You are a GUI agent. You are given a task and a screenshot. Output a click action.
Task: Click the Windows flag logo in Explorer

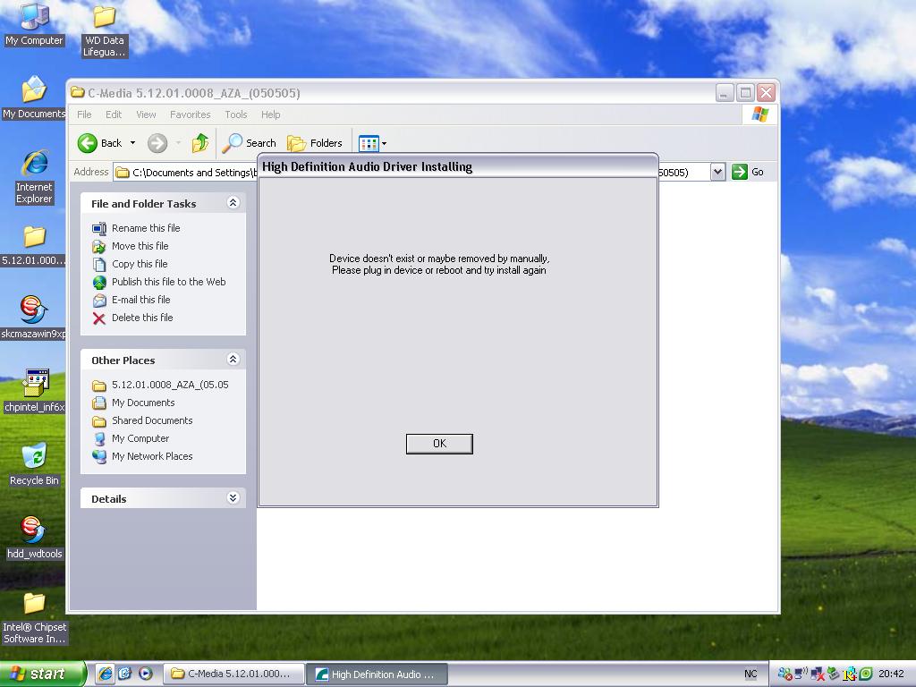tap(760, 114)
